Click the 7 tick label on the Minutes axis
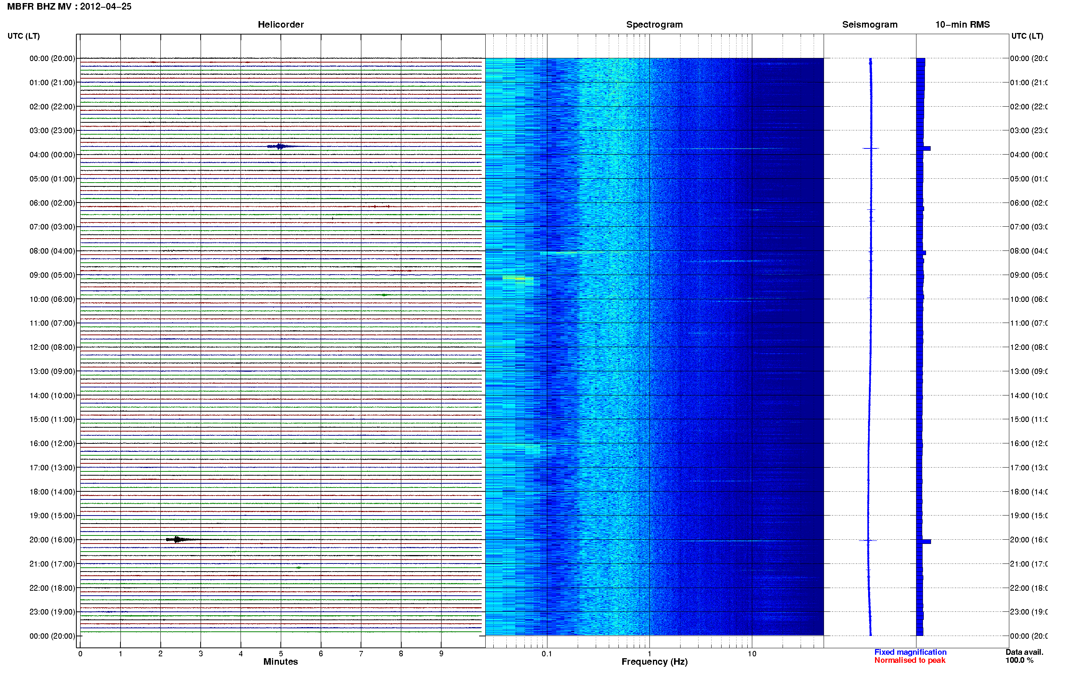1091x682 pixels. point(361,654)
